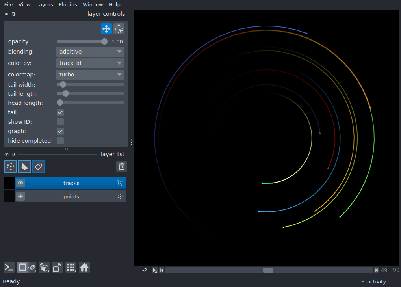
Task: Uncheck the tail checkbox
Action: pos(60,112)
